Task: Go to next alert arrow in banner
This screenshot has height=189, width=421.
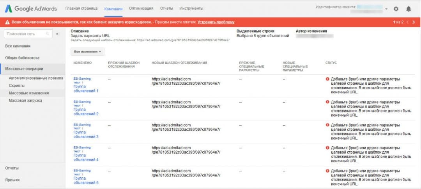Action: [414, 22]
